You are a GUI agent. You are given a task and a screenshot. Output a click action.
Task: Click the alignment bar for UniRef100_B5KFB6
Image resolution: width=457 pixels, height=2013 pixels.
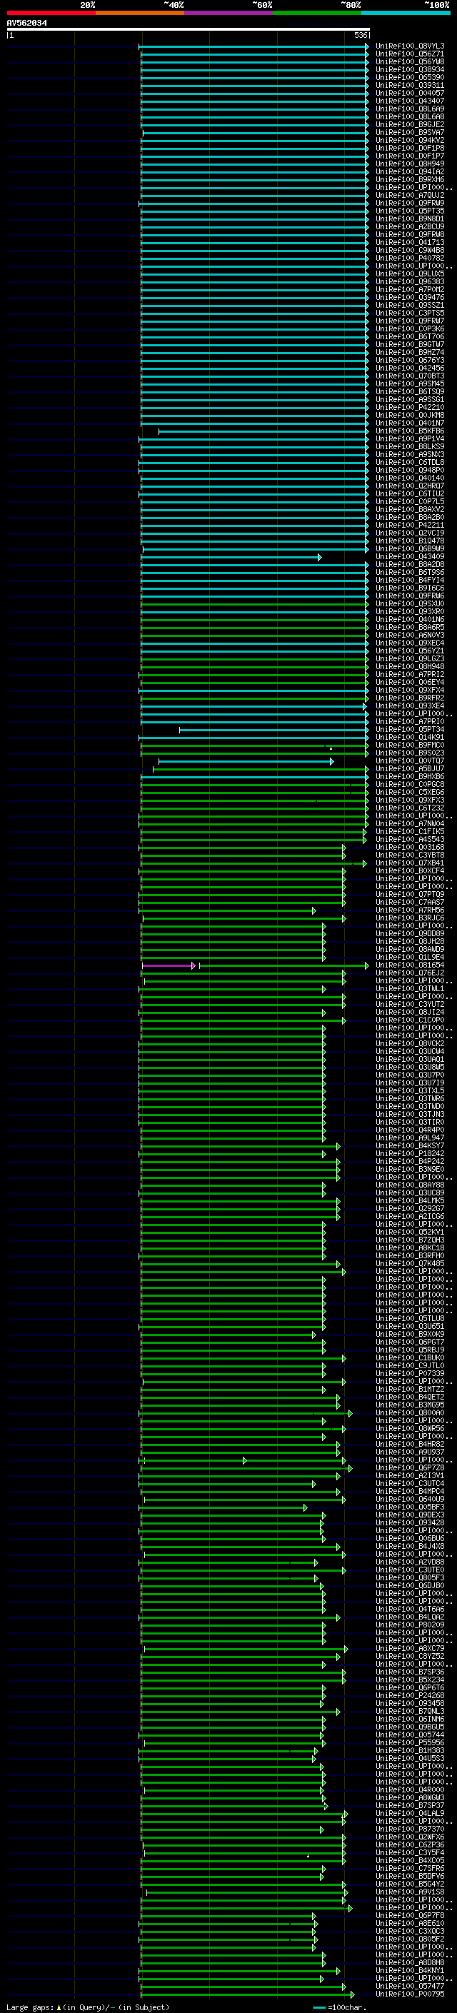(x=263, y=431)
